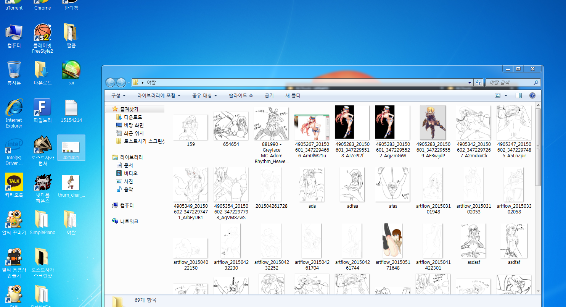Click the 굽기 toolbar button
The image size is (566, 307).
coord(269,95)
